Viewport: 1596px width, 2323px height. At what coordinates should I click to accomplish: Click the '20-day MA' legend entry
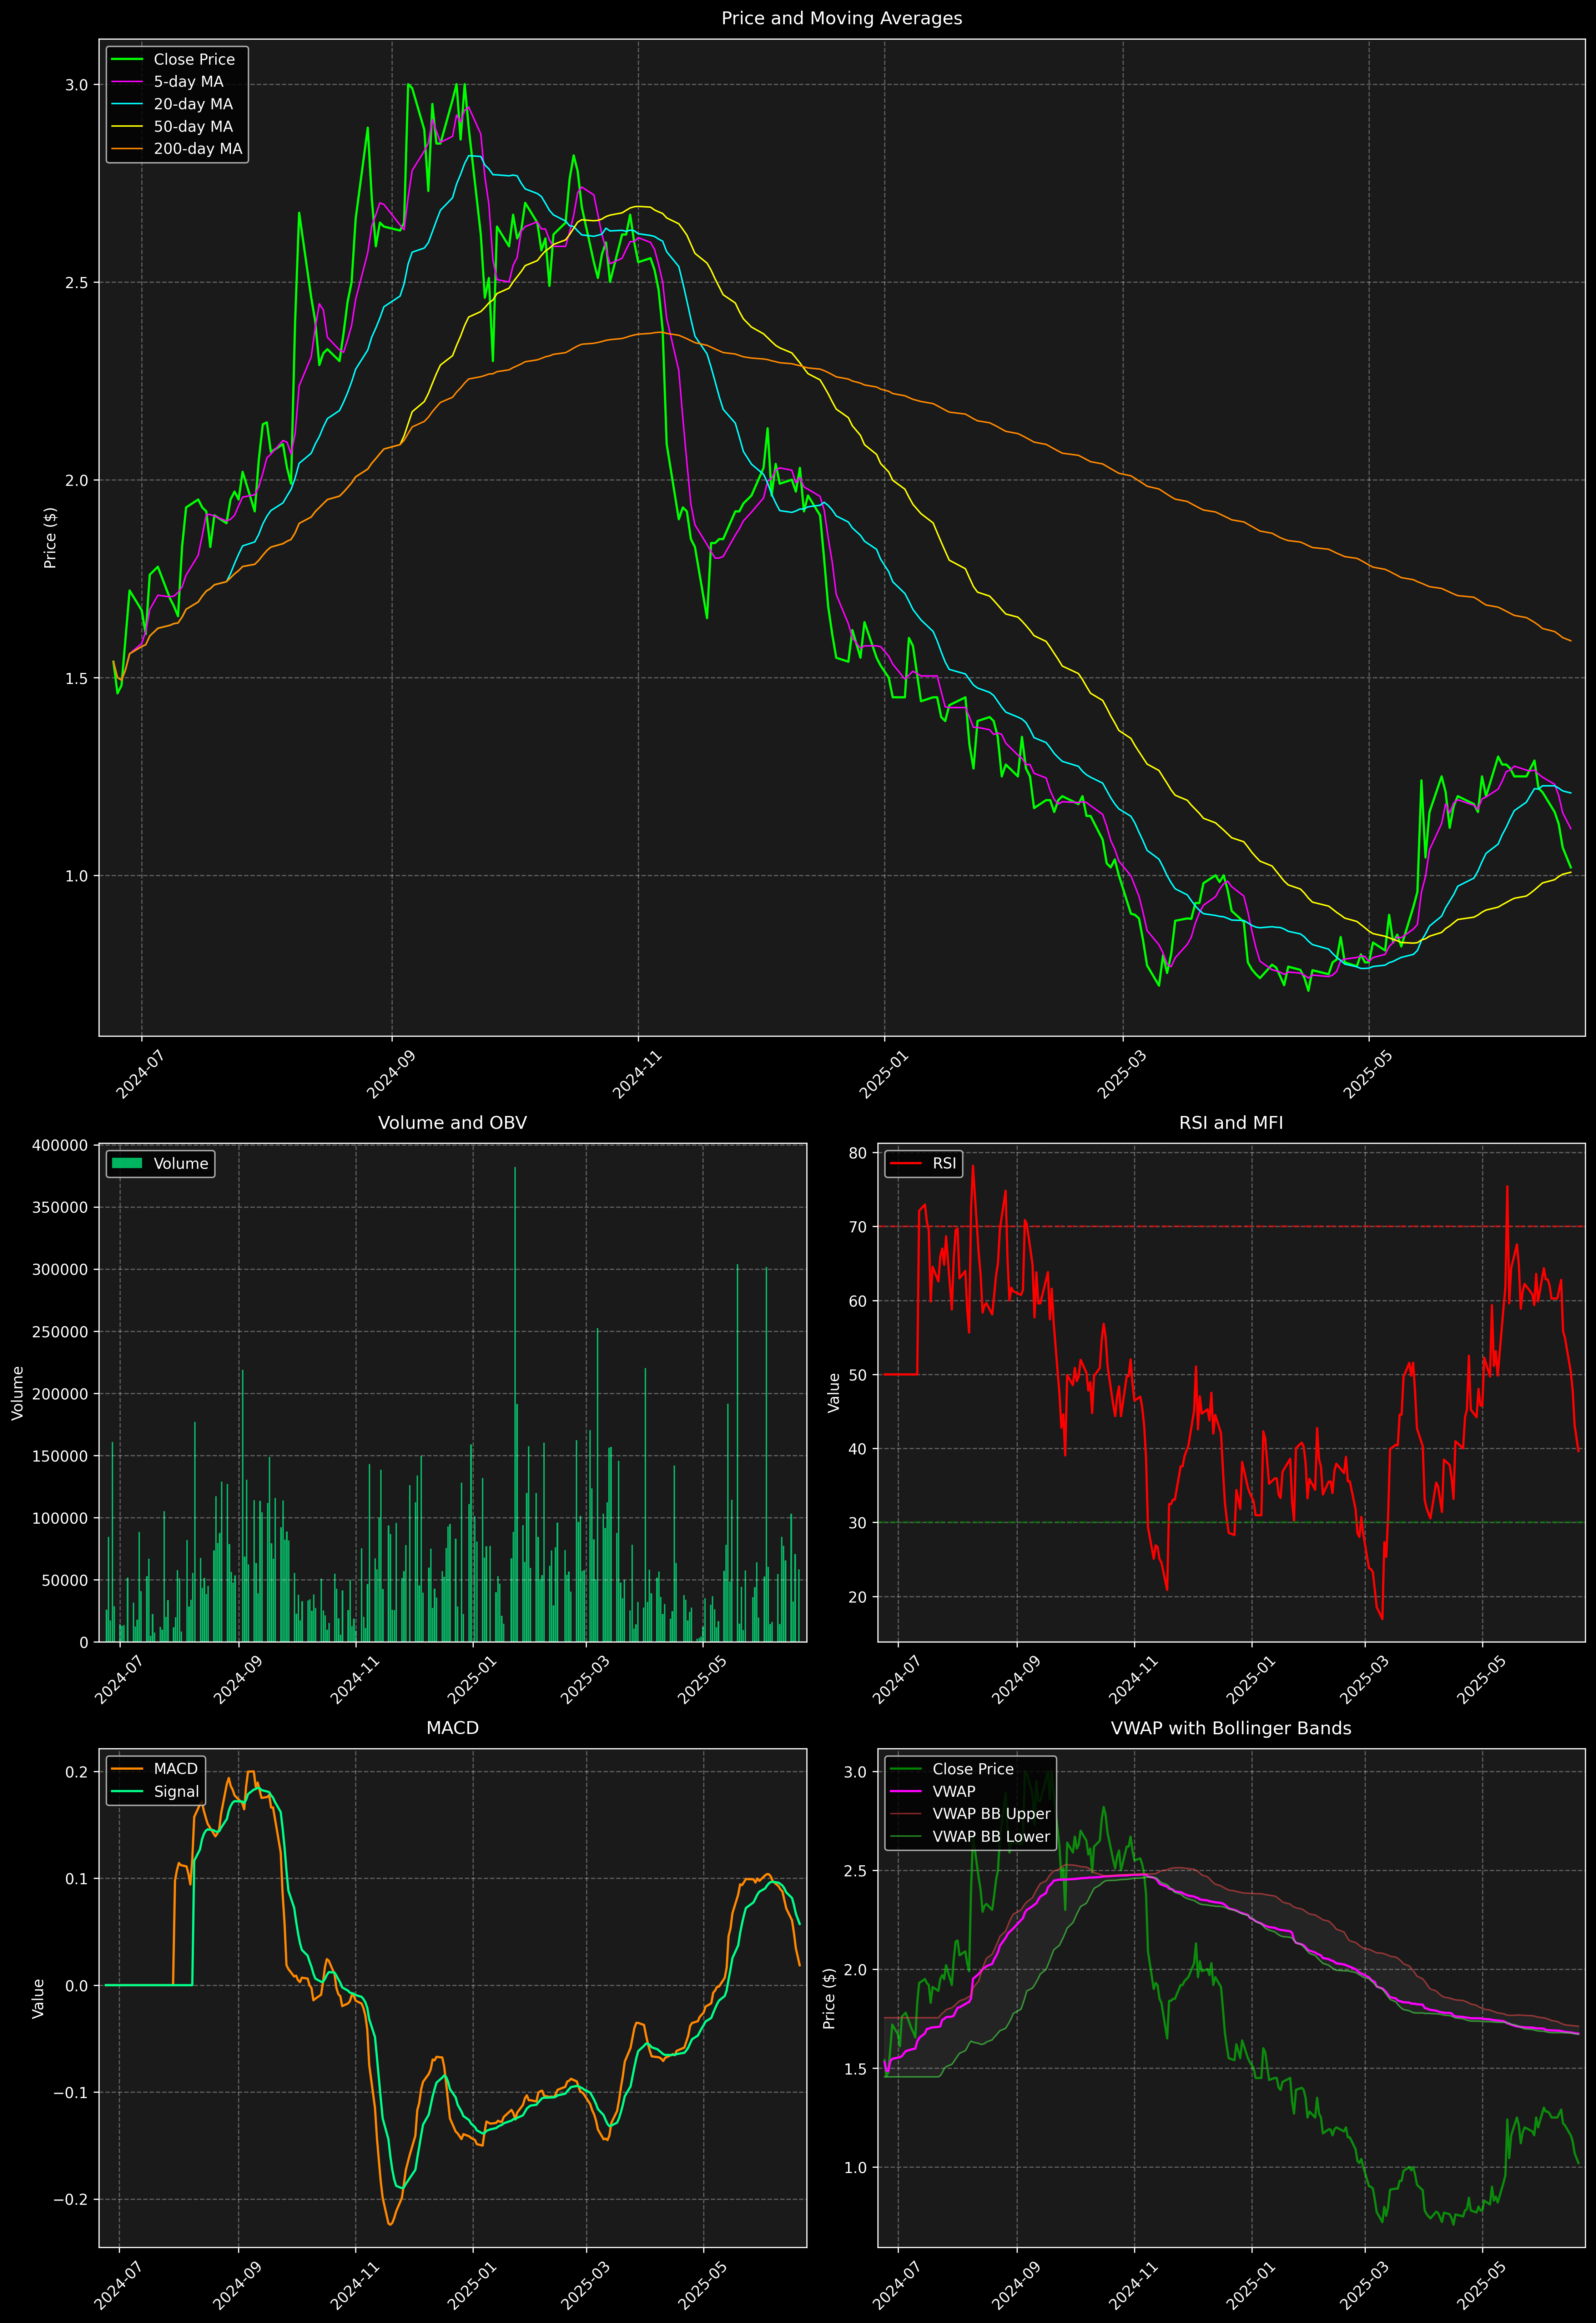pos(193,104)
